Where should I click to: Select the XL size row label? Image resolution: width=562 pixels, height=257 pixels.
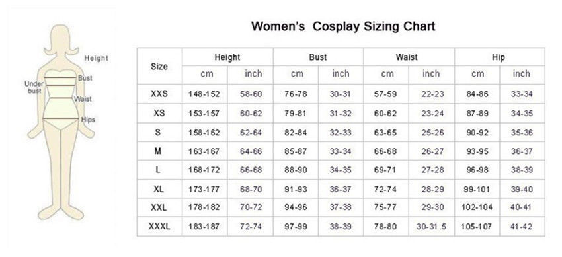click(x=159, y=189)
